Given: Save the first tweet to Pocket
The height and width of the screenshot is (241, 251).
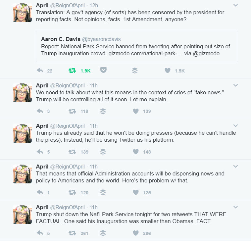Looking at the screenshot, I should pos(103,71).
